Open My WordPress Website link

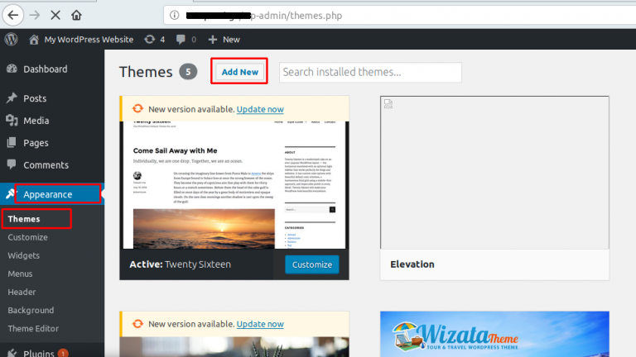click(89, 40)
